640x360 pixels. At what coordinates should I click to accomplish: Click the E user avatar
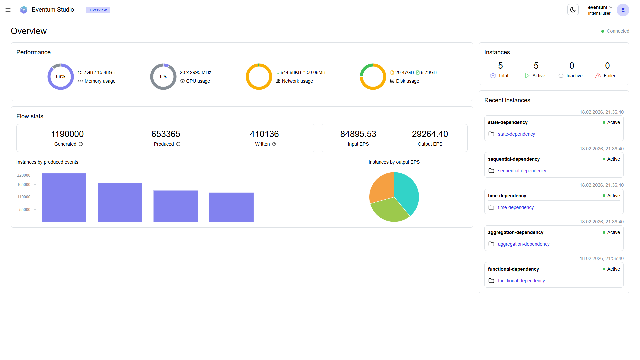click(623, 10)
